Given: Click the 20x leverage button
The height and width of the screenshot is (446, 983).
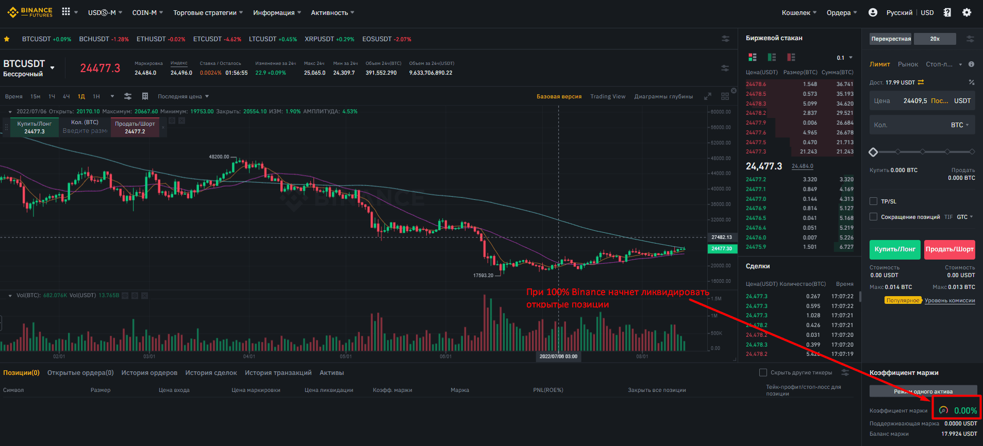Looking at the screenshot, I should (935, 39).
